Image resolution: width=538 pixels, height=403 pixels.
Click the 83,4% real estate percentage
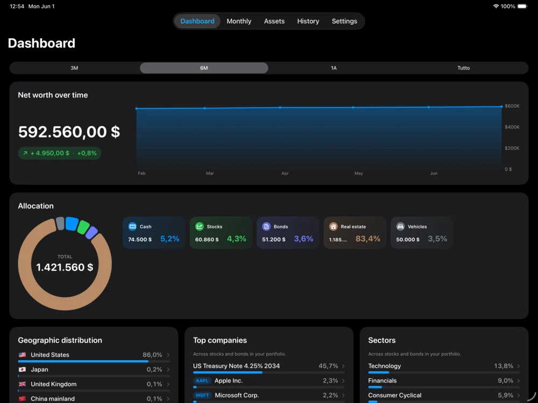click(x=368, y=239)
